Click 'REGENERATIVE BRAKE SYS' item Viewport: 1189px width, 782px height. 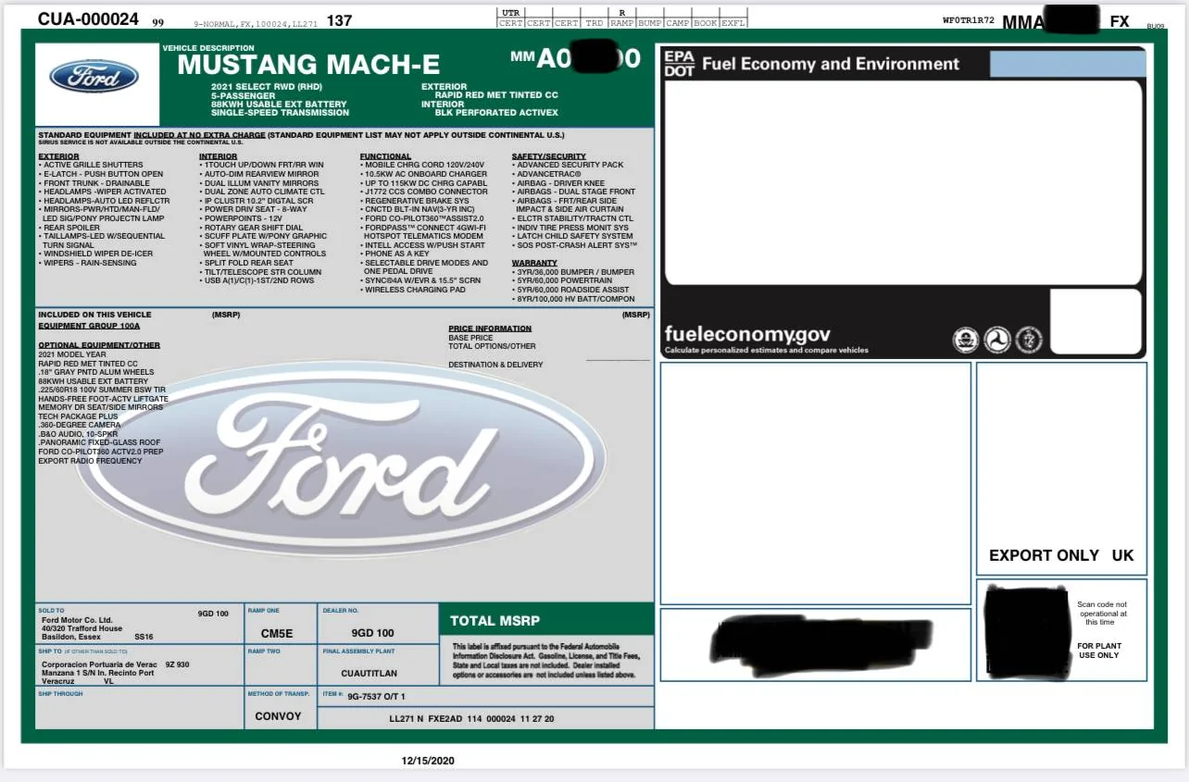coord(417,201)
